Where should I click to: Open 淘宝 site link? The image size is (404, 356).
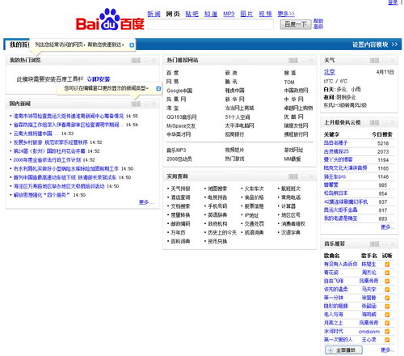point(172,108)
